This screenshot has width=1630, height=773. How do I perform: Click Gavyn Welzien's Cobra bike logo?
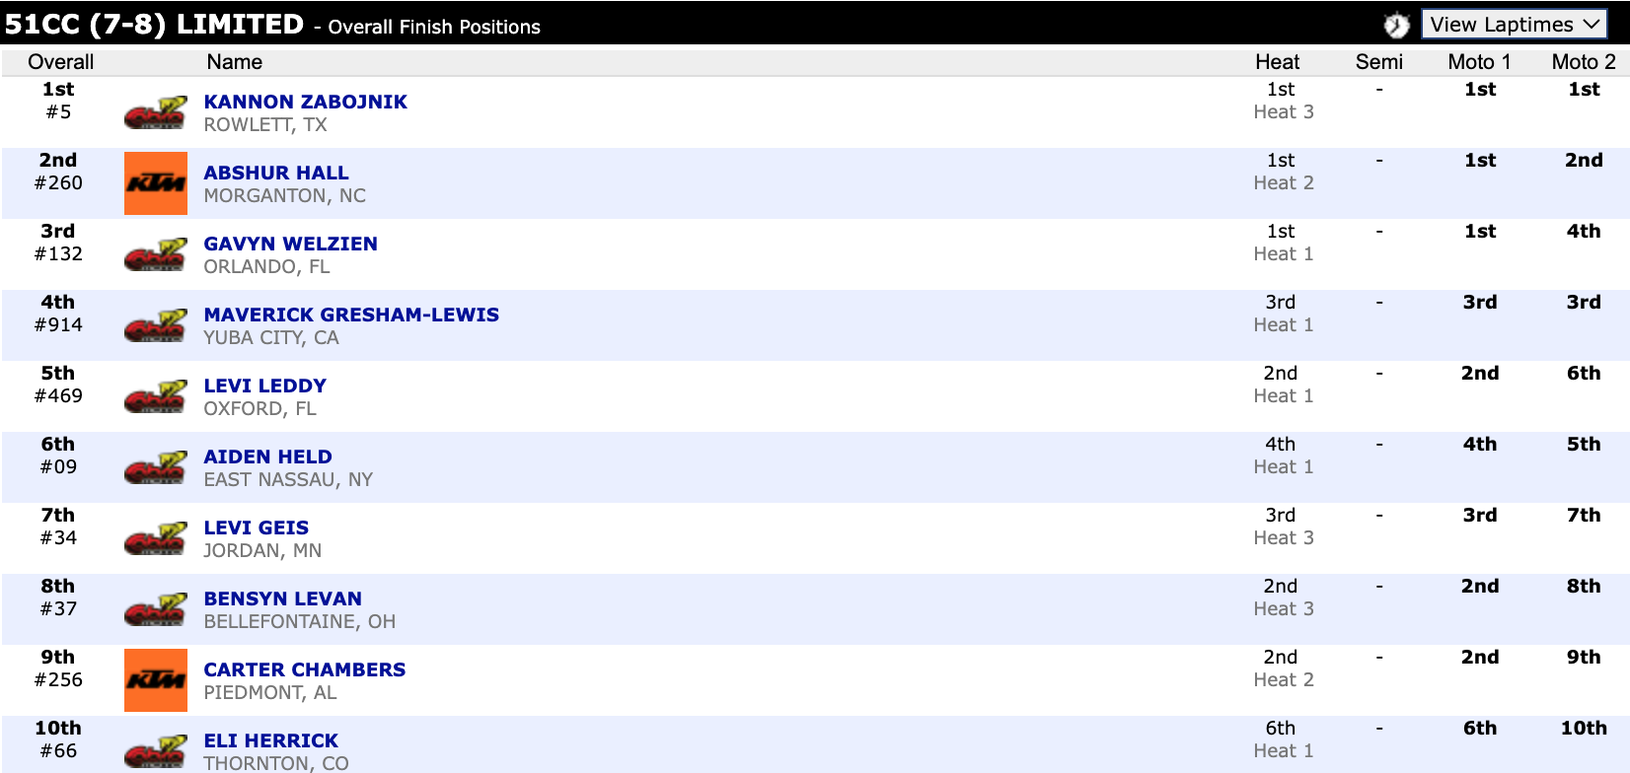155,254
